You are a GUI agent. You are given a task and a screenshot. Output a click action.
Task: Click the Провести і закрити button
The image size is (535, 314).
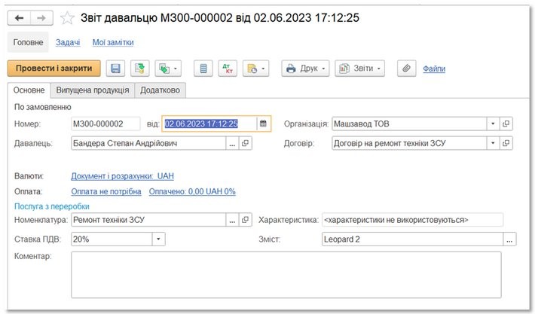53,69
